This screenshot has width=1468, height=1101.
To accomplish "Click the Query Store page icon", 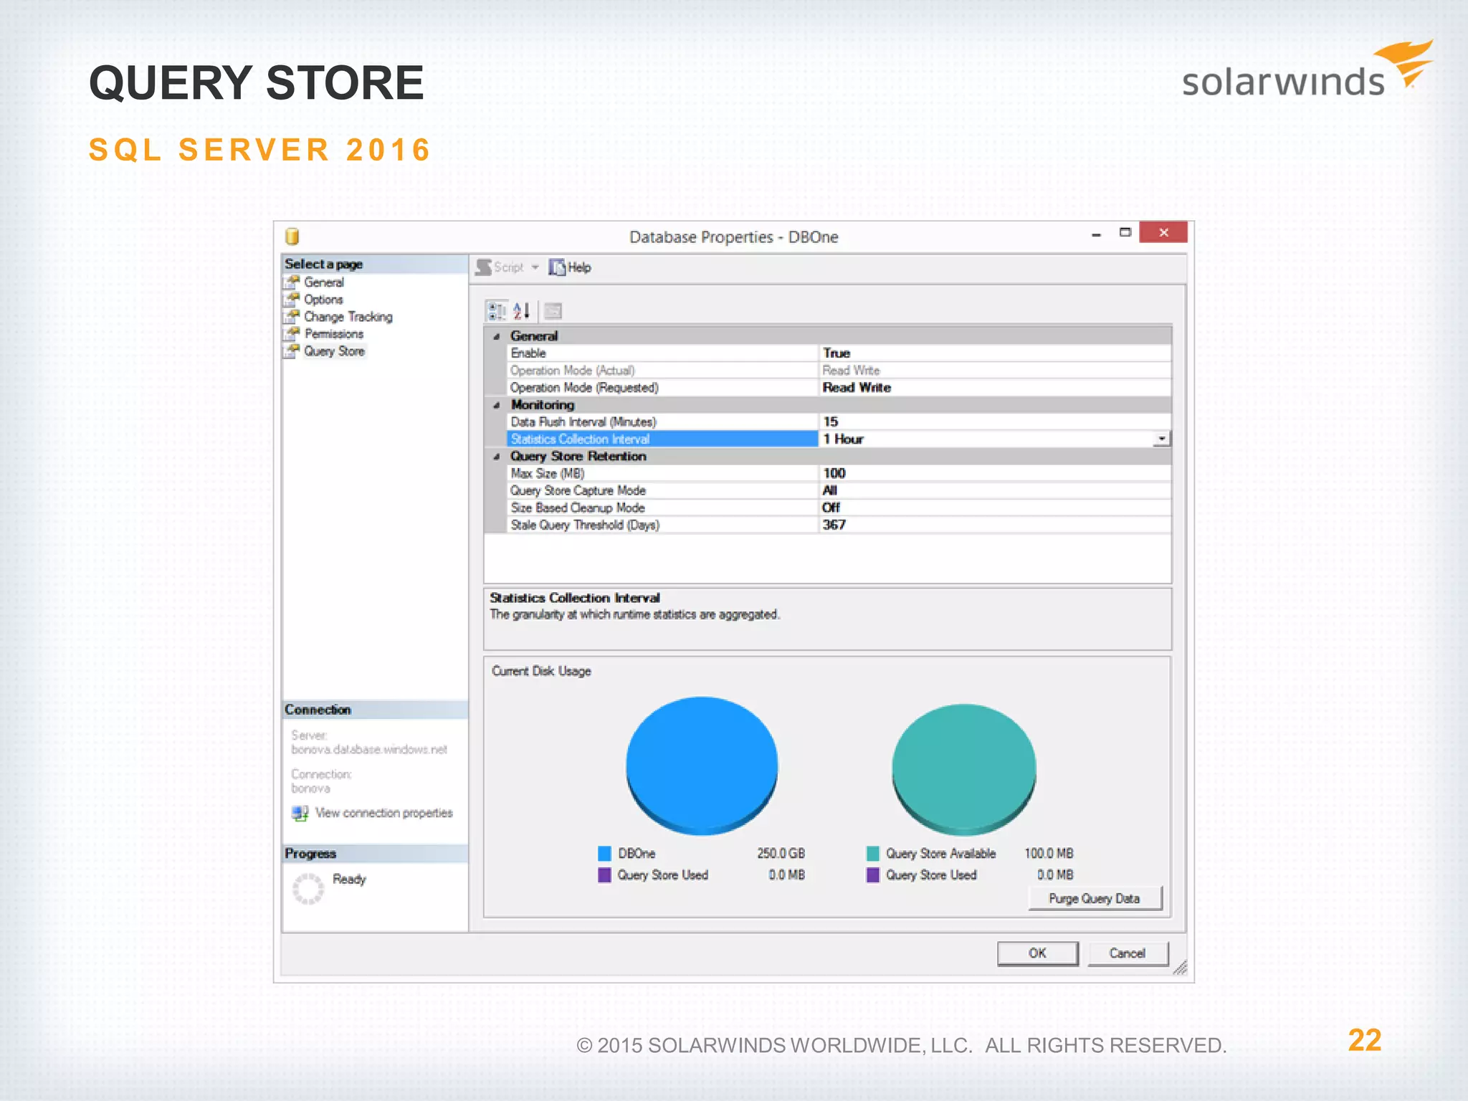I will click(292, 351).
